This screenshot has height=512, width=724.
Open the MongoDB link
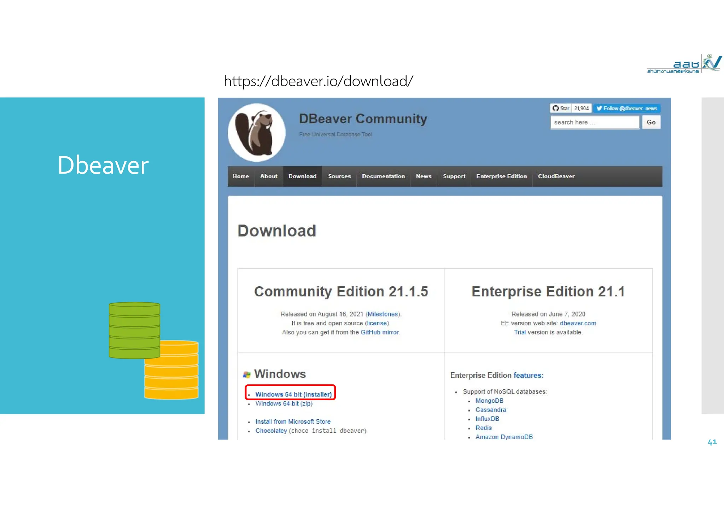489,401
